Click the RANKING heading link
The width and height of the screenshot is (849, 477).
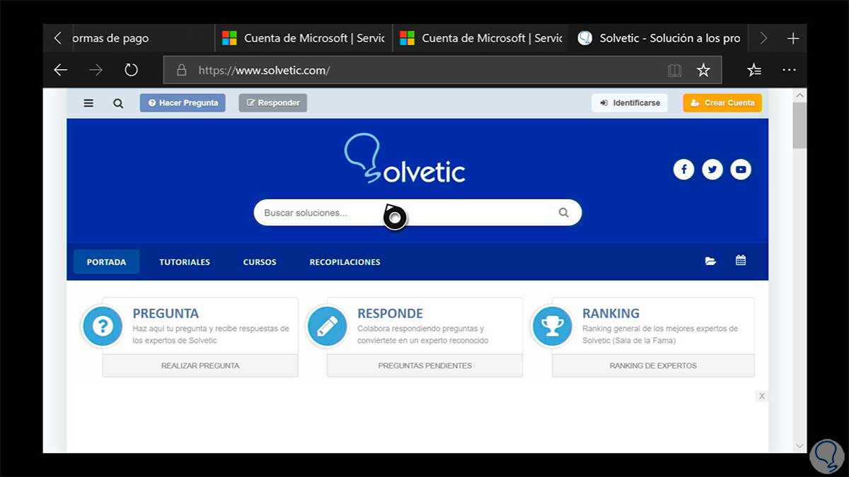tap(611, 313)
